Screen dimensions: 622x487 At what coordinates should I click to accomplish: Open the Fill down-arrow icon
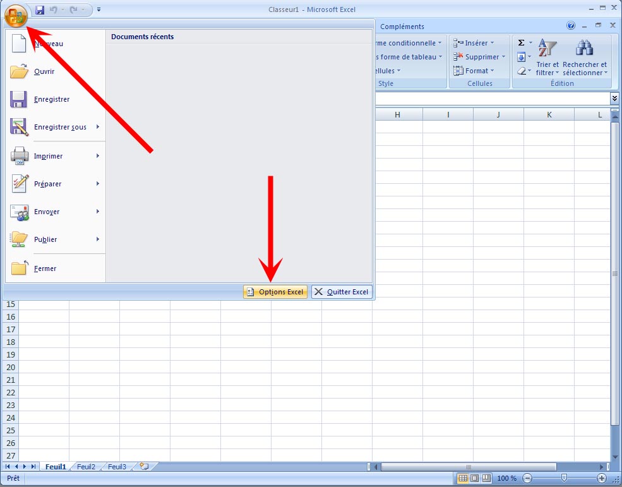[521, 57]
